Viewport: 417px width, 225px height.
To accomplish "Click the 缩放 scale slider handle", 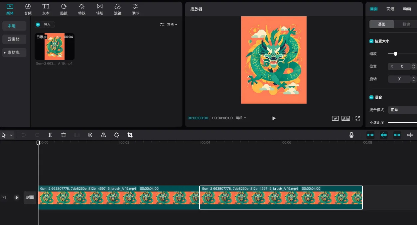I will click(395, 54).
